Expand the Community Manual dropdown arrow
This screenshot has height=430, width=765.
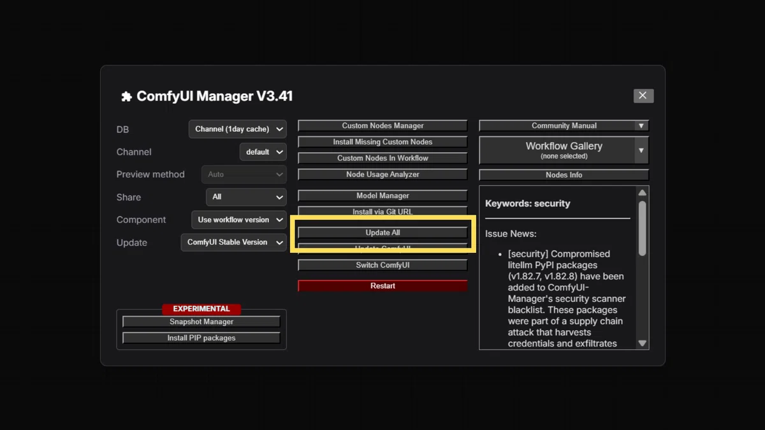641,126
